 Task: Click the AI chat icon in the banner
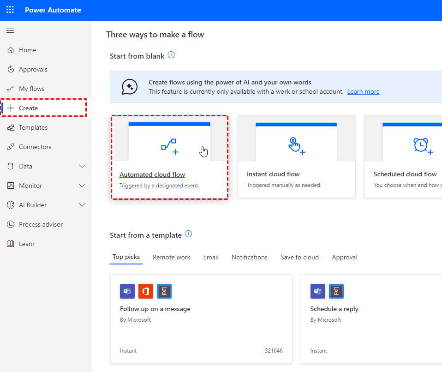[x=129, y=86]
